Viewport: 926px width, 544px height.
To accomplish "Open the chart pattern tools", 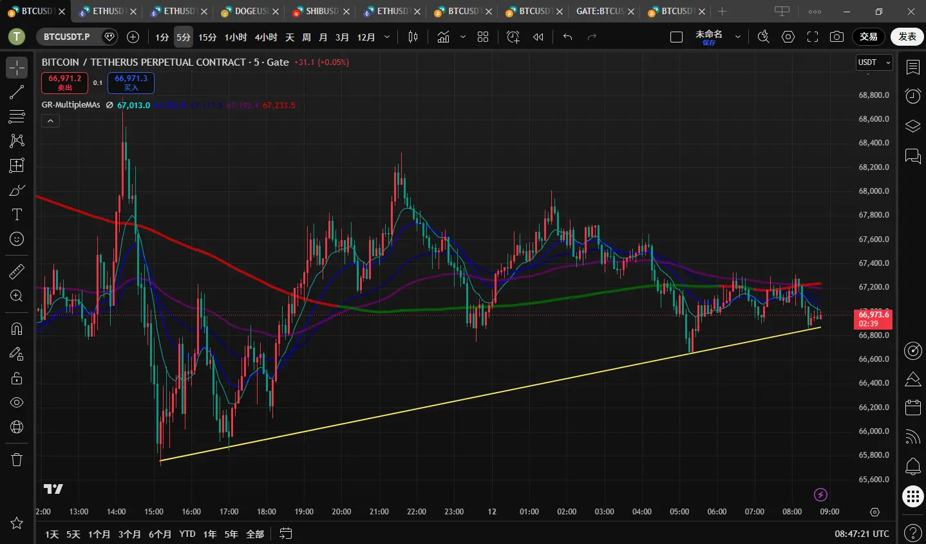I will (x=17, y=141).
